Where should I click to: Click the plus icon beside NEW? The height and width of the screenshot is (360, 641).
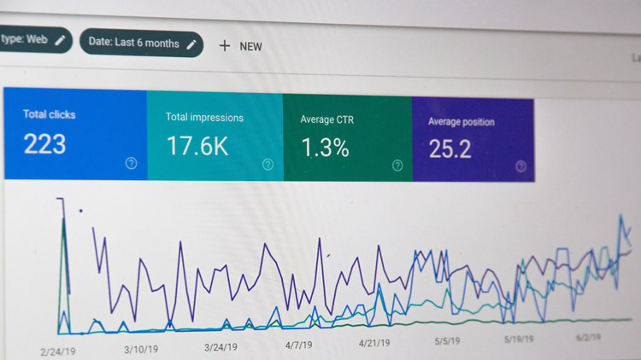coord(225,46)
